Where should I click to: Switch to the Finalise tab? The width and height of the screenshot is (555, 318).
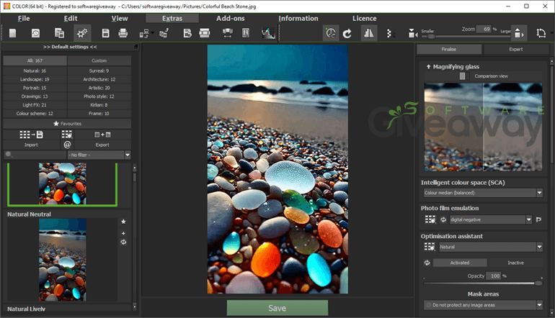click(x=449, y=50)
